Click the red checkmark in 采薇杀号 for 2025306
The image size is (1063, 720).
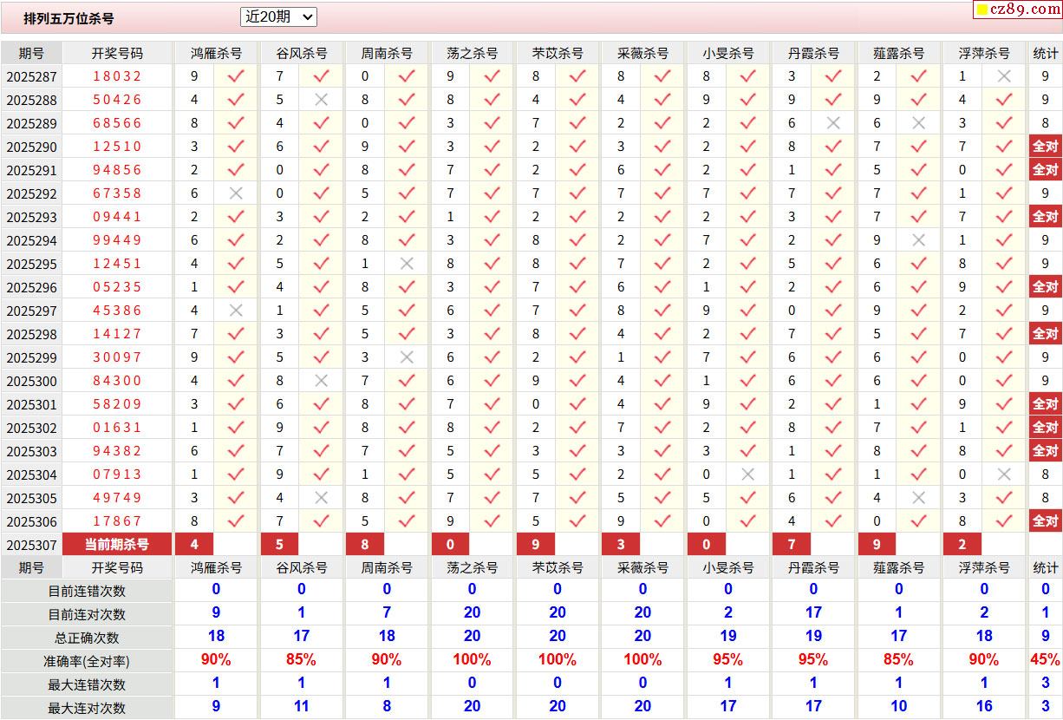(662, 521)
